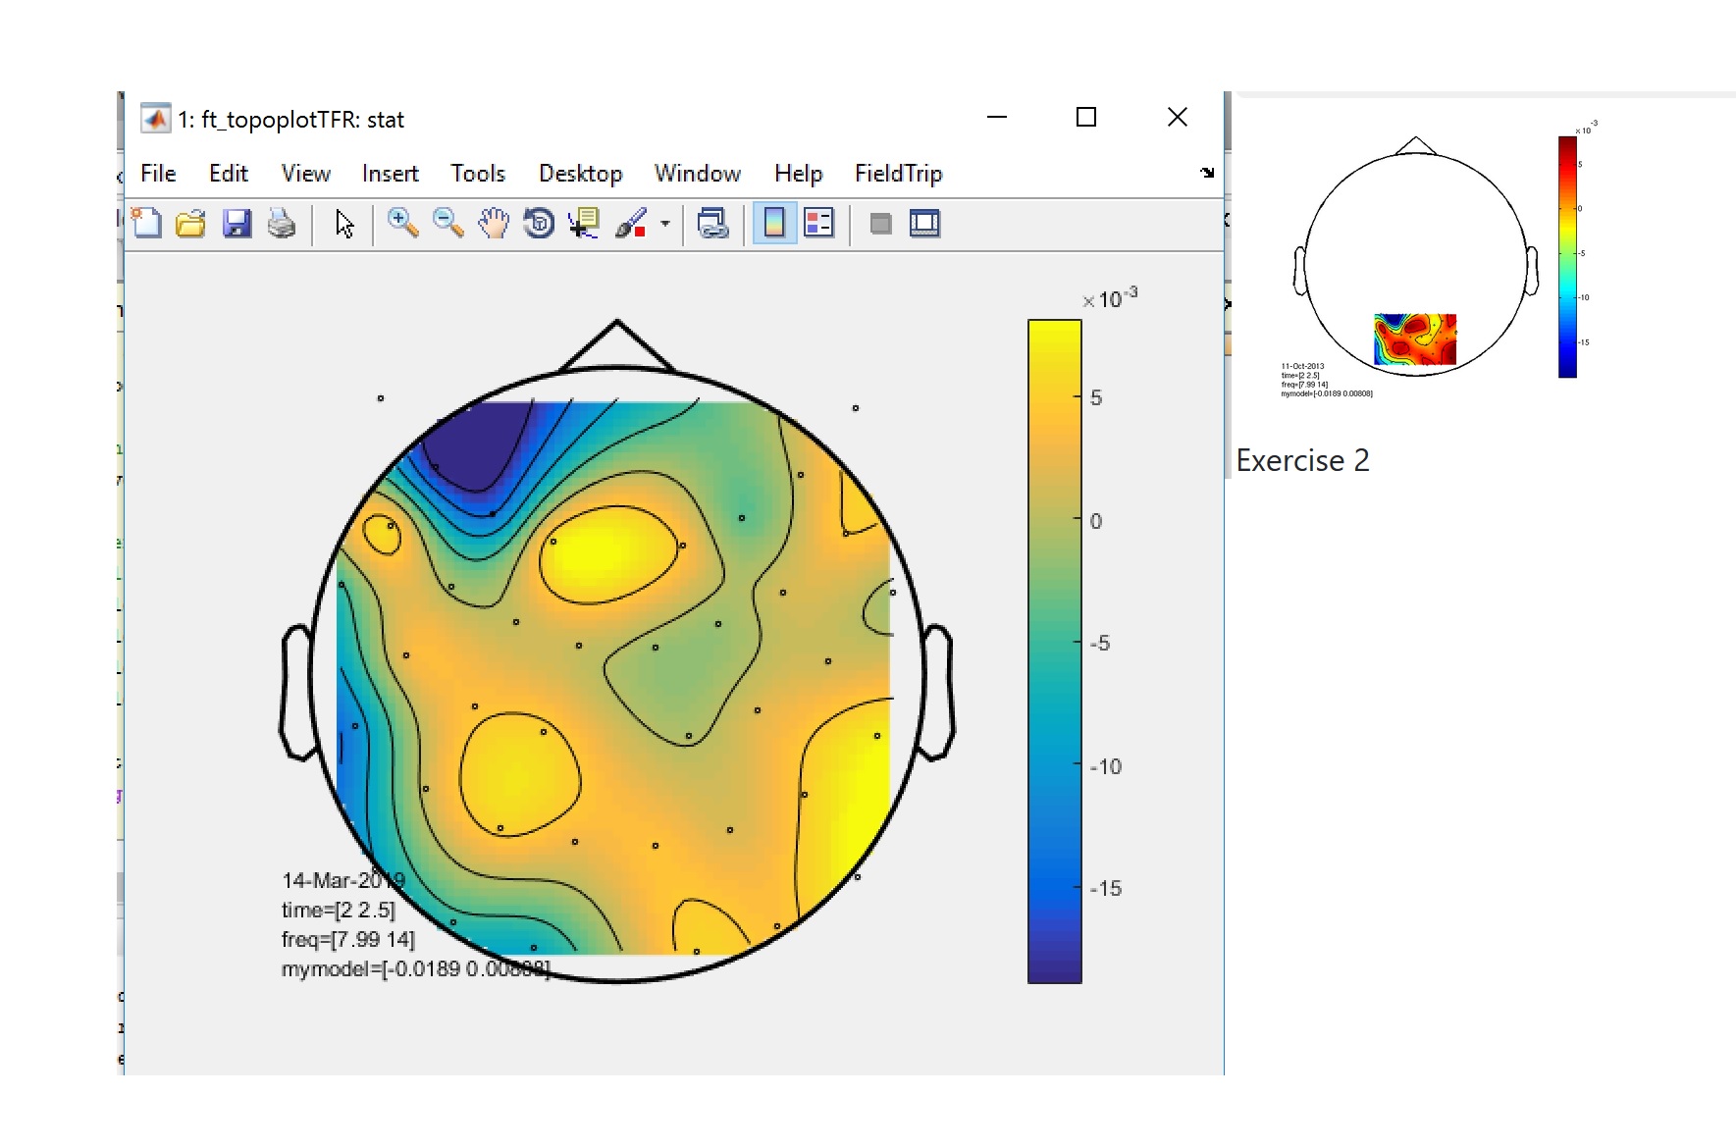
Task: Select the Zoom In magnifier tool
Action: click(x=402, y=224)
